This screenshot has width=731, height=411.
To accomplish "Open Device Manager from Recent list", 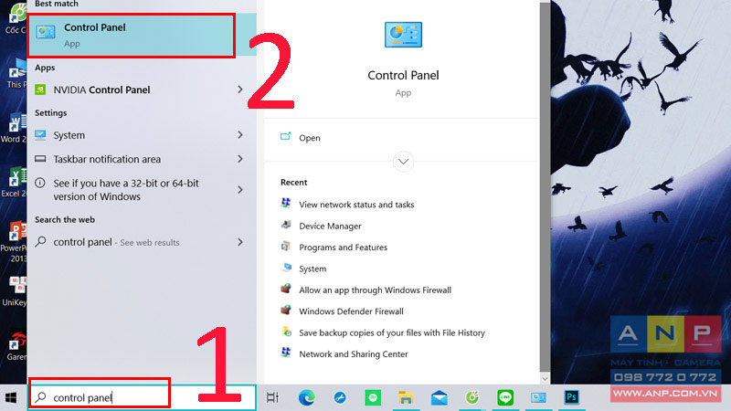I will coord(330,226).
